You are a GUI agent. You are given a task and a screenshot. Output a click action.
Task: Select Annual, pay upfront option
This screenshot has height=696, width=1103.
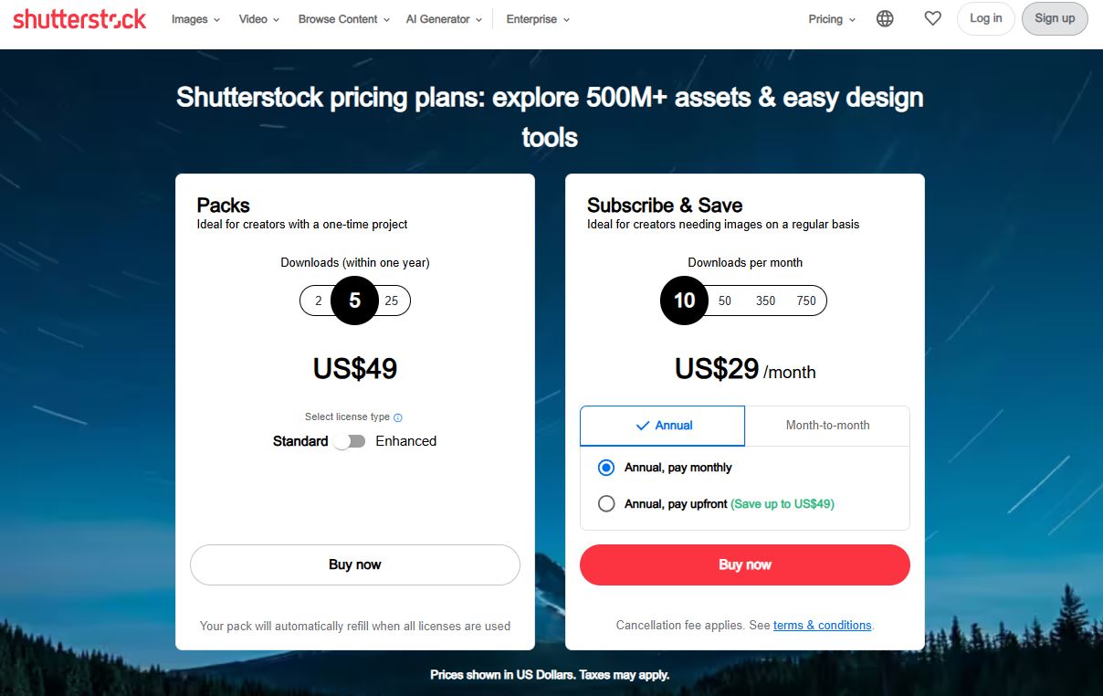pos(606,503)
